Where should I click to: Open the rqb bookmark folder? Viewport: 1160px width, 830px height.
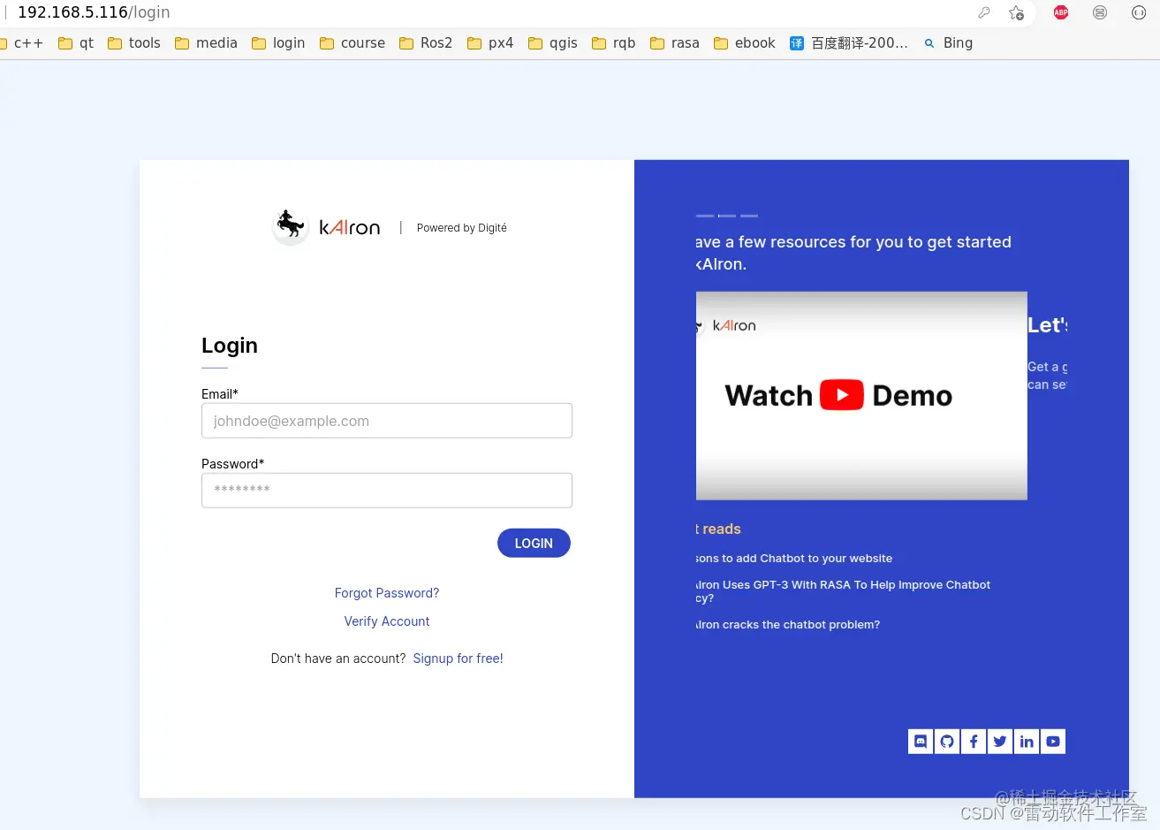tap(614, 42)
